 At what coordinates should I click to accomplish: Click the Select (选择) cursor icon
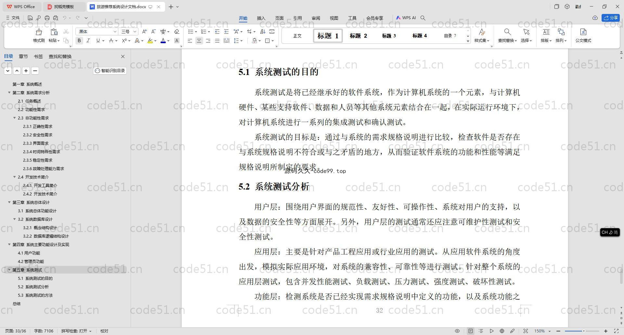(x=526, y=32)
